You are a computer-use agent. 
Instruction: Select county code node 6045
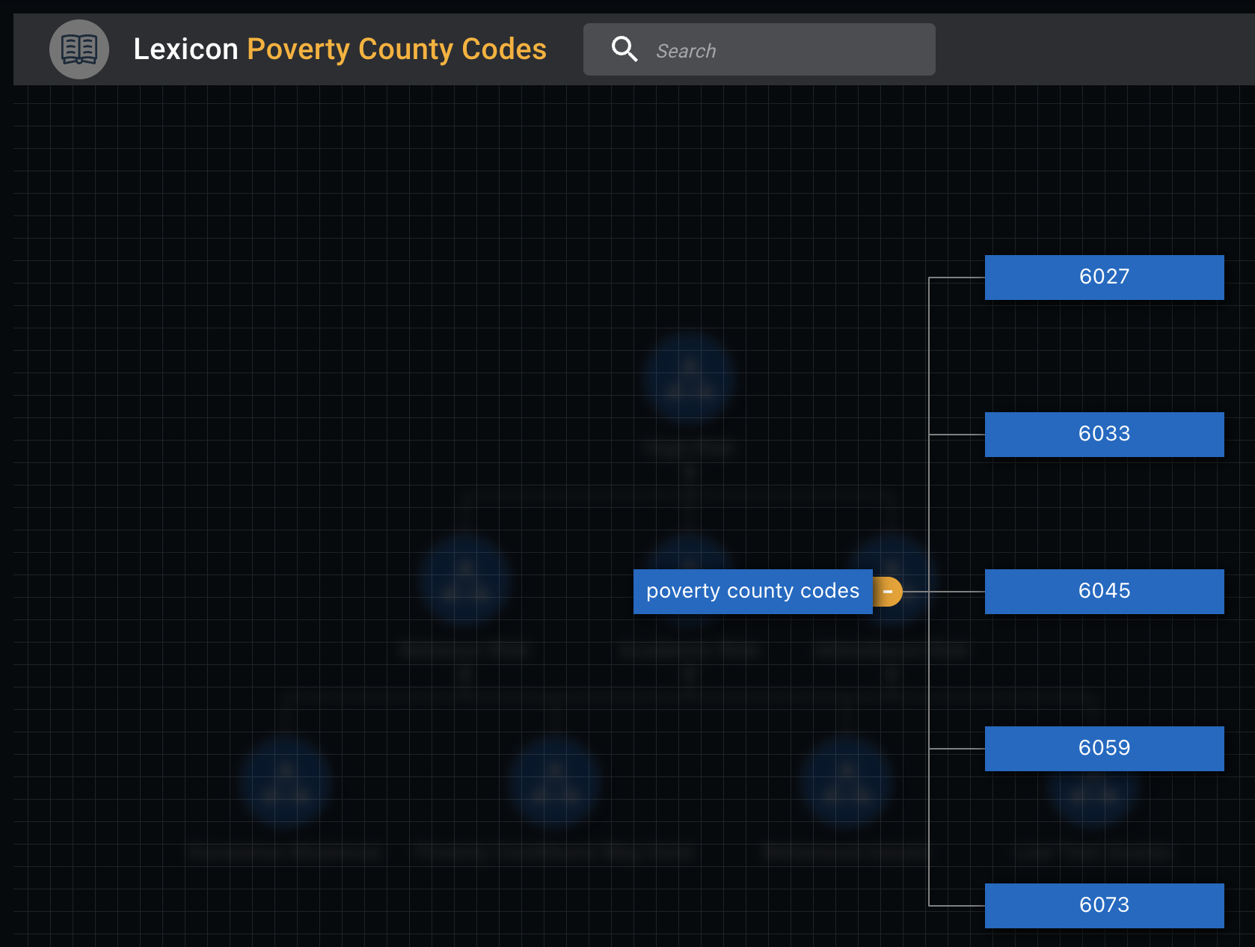tap(1104, 591)
